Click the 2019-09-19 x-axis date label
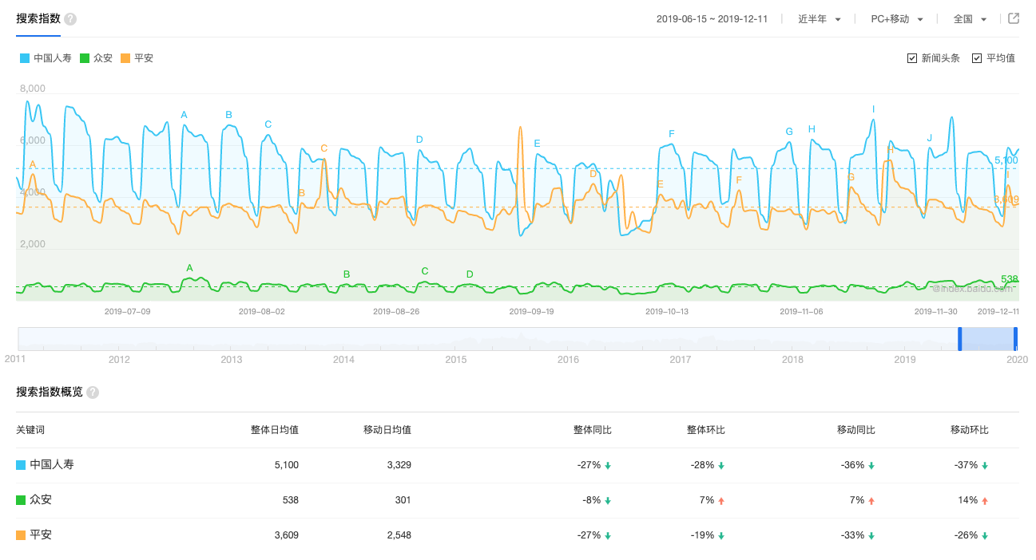This screenshot has width=1036, height=560. point(531,312)
